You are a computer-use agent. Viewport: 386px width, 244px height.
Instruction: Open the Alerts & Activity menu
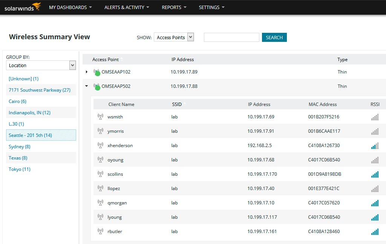127,8
